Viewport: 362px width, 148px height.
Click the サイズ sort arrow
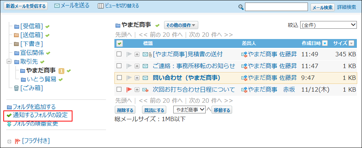[351, 43]
